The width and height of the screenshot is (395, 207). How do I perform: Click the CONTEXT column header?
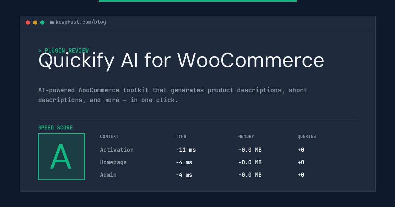[109, 137]
